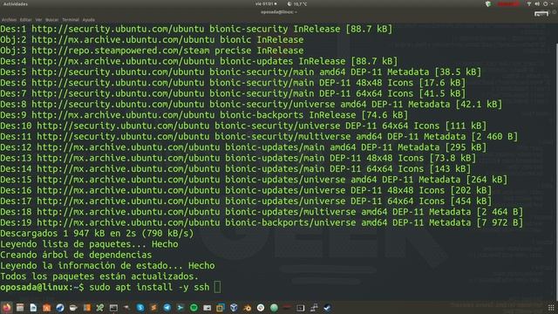Click the 10,7 °C weather indicator
558x314 pixels.
coord(297,3)
